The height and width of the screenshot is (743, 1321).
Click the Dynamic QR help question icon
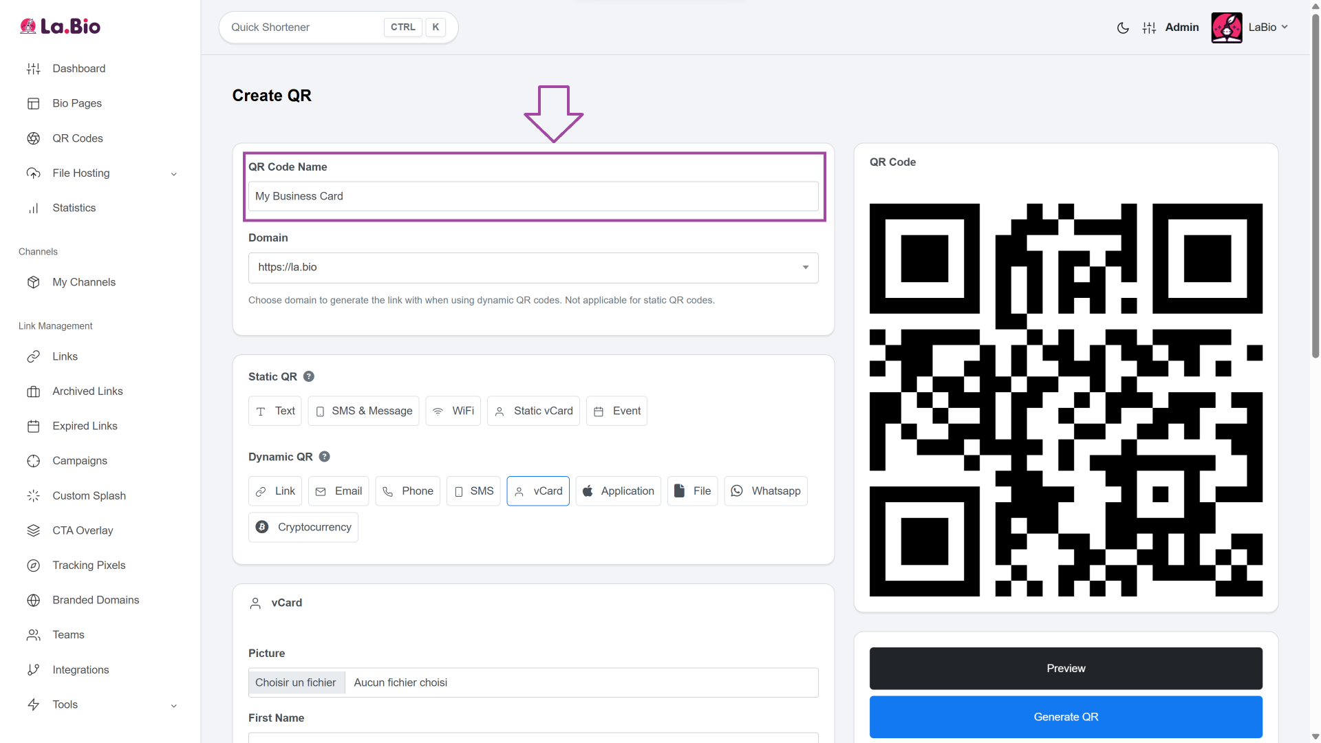pos(325,457)
